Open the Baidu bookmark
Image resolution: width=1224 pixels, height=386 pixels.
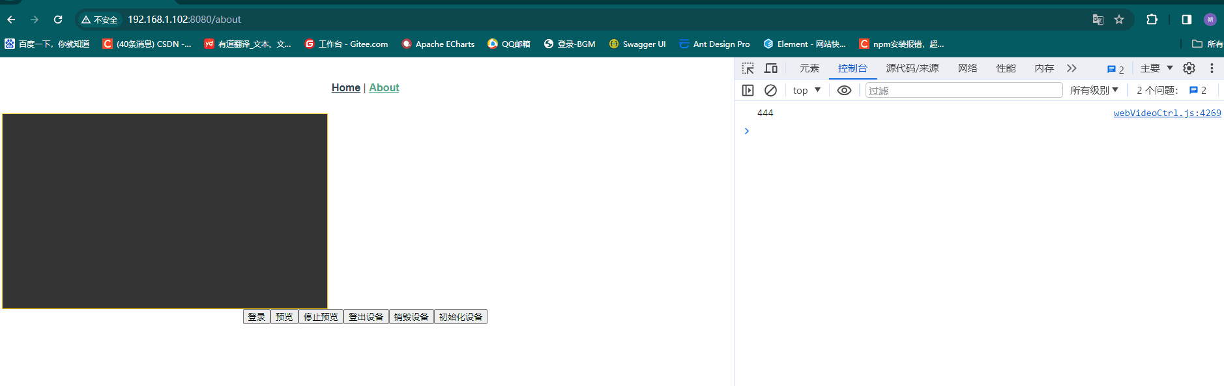click(x=47, y=44)
